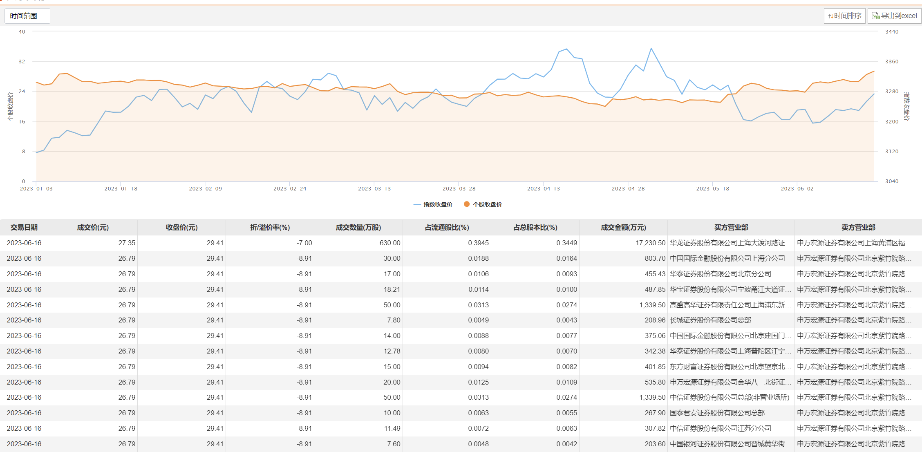The width and height of the screenshot is (922, 452).
Task: Open 长城证券股份有限公司总部 buyer link
Action: [x=710, y=320]
